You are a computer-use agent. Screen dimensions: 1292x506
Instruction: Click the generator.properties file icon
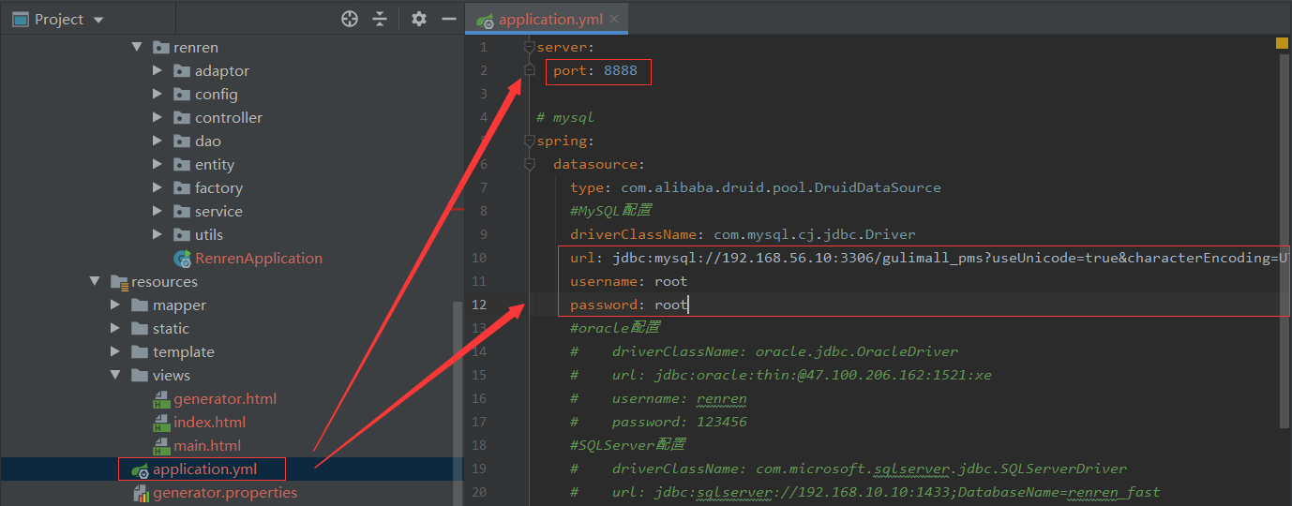(x=140, y=493)
